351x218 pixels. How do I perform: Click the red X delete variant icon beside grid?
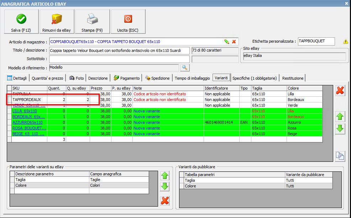click(340, 91)
